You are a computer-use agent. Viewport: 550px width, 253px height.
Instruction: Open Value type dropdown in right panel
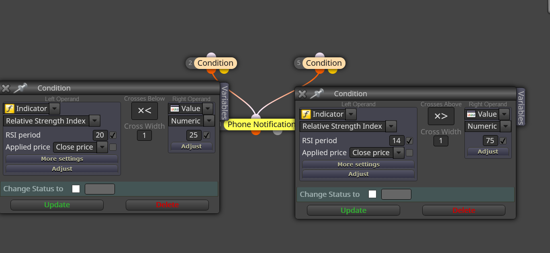[x=504, y=114]
